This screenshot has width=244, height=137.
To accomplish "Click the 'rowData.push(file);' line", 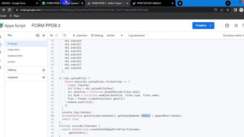I will point(80,102).
